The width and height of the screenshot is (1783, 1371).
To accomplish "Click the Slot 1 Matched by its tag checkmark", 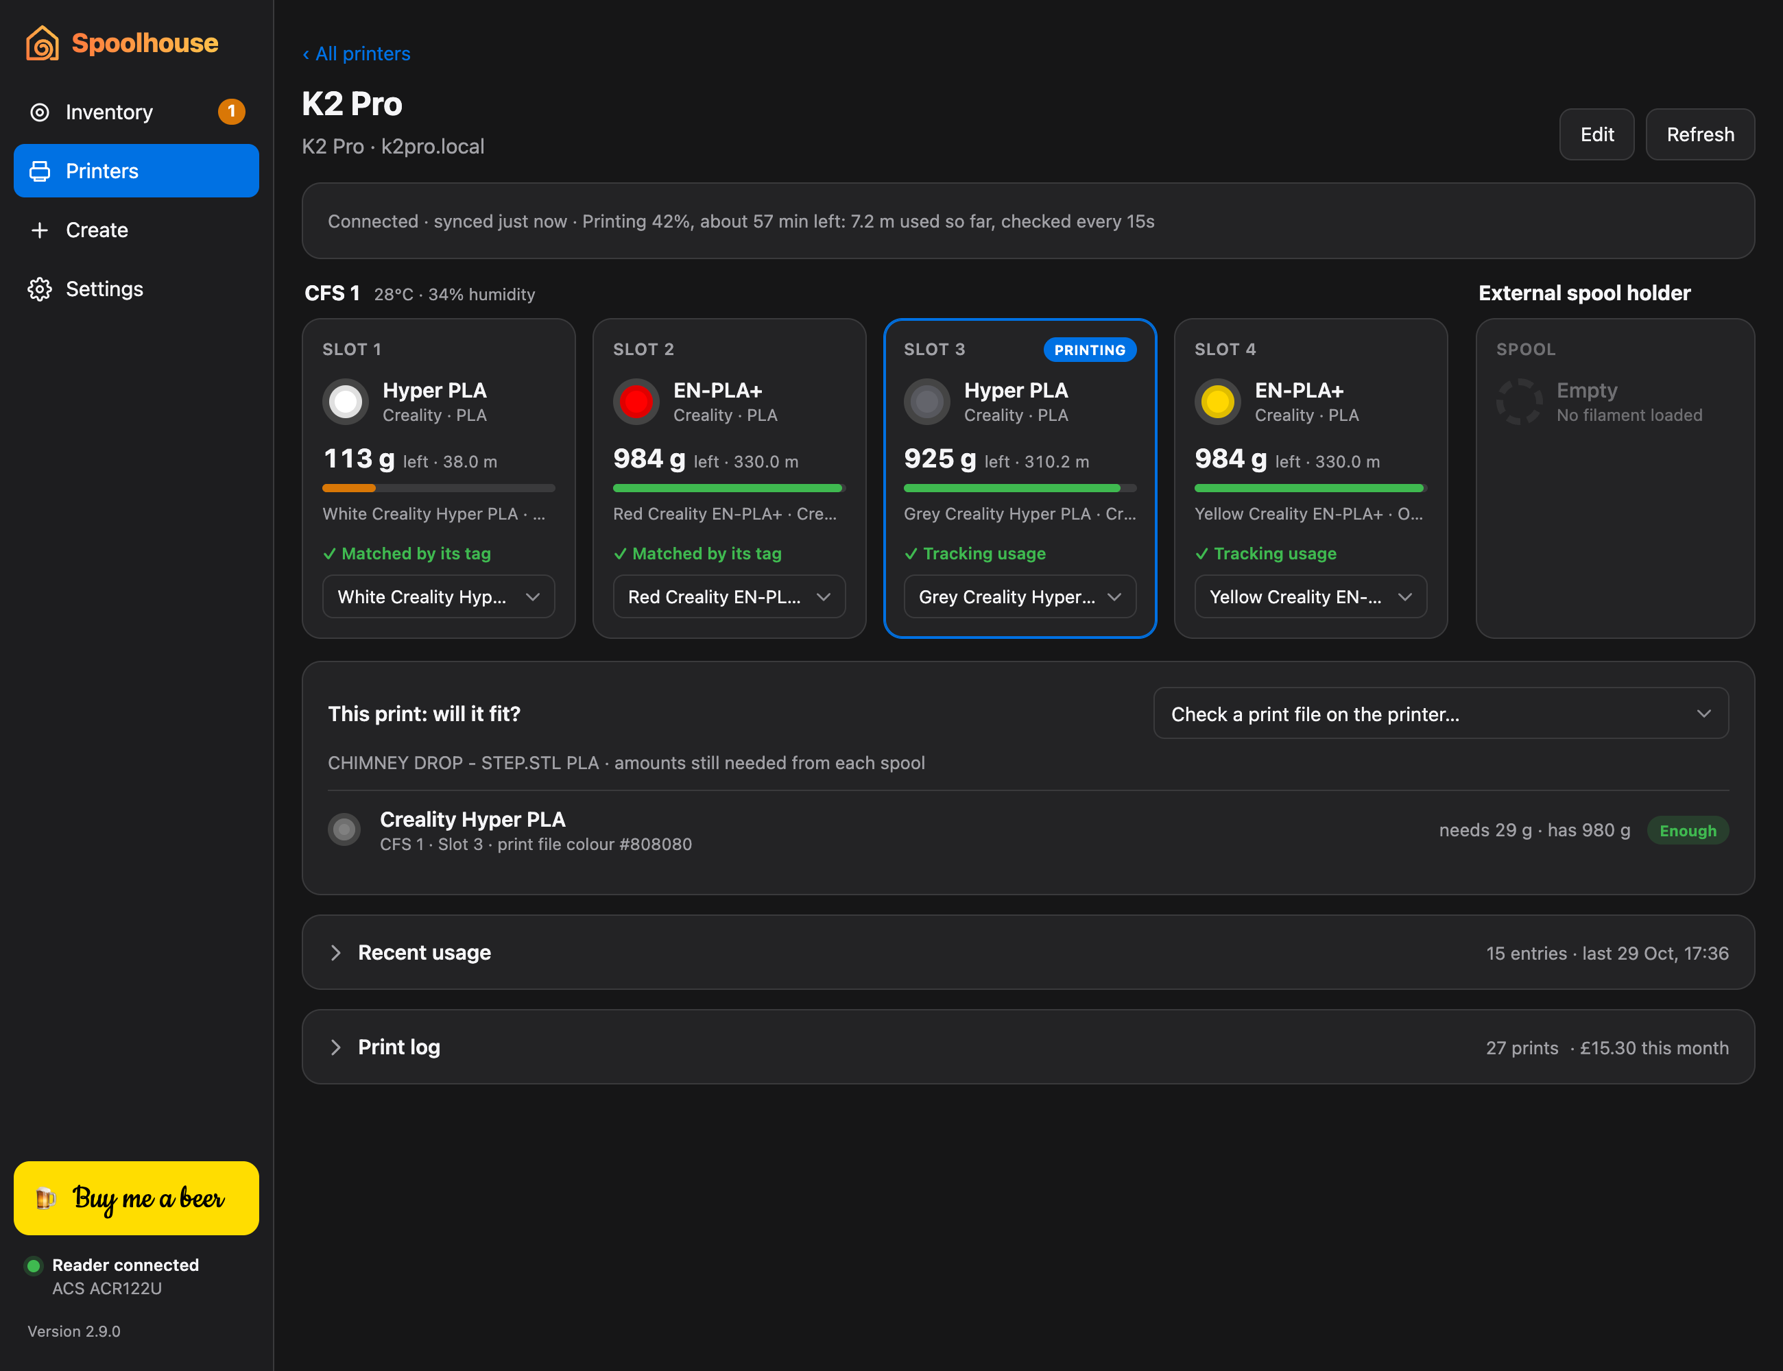I will point(330,554).
